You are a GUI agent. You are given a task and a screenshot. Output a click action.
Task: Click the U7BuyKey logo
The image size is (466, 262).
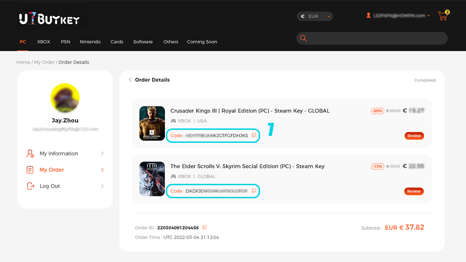(x=49, y=19)
